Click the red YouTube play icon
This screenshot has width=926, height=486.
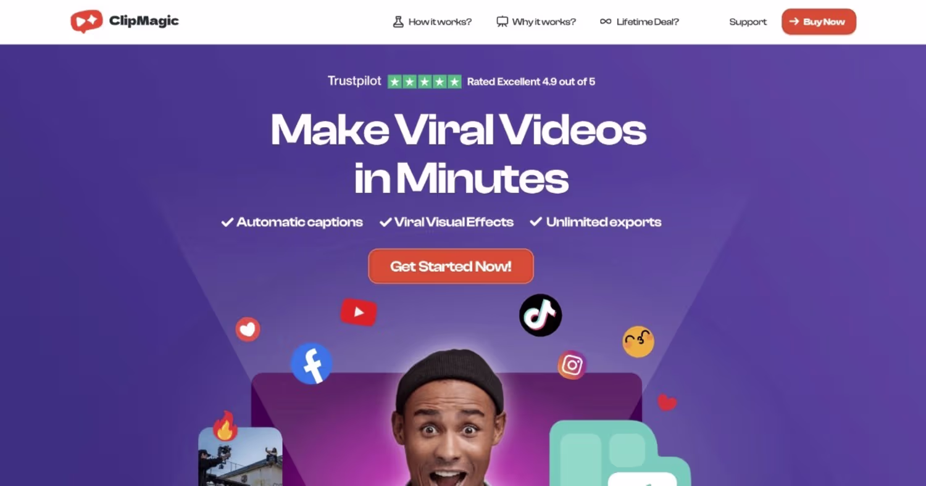pyautogui.click(x=359, y=312)
